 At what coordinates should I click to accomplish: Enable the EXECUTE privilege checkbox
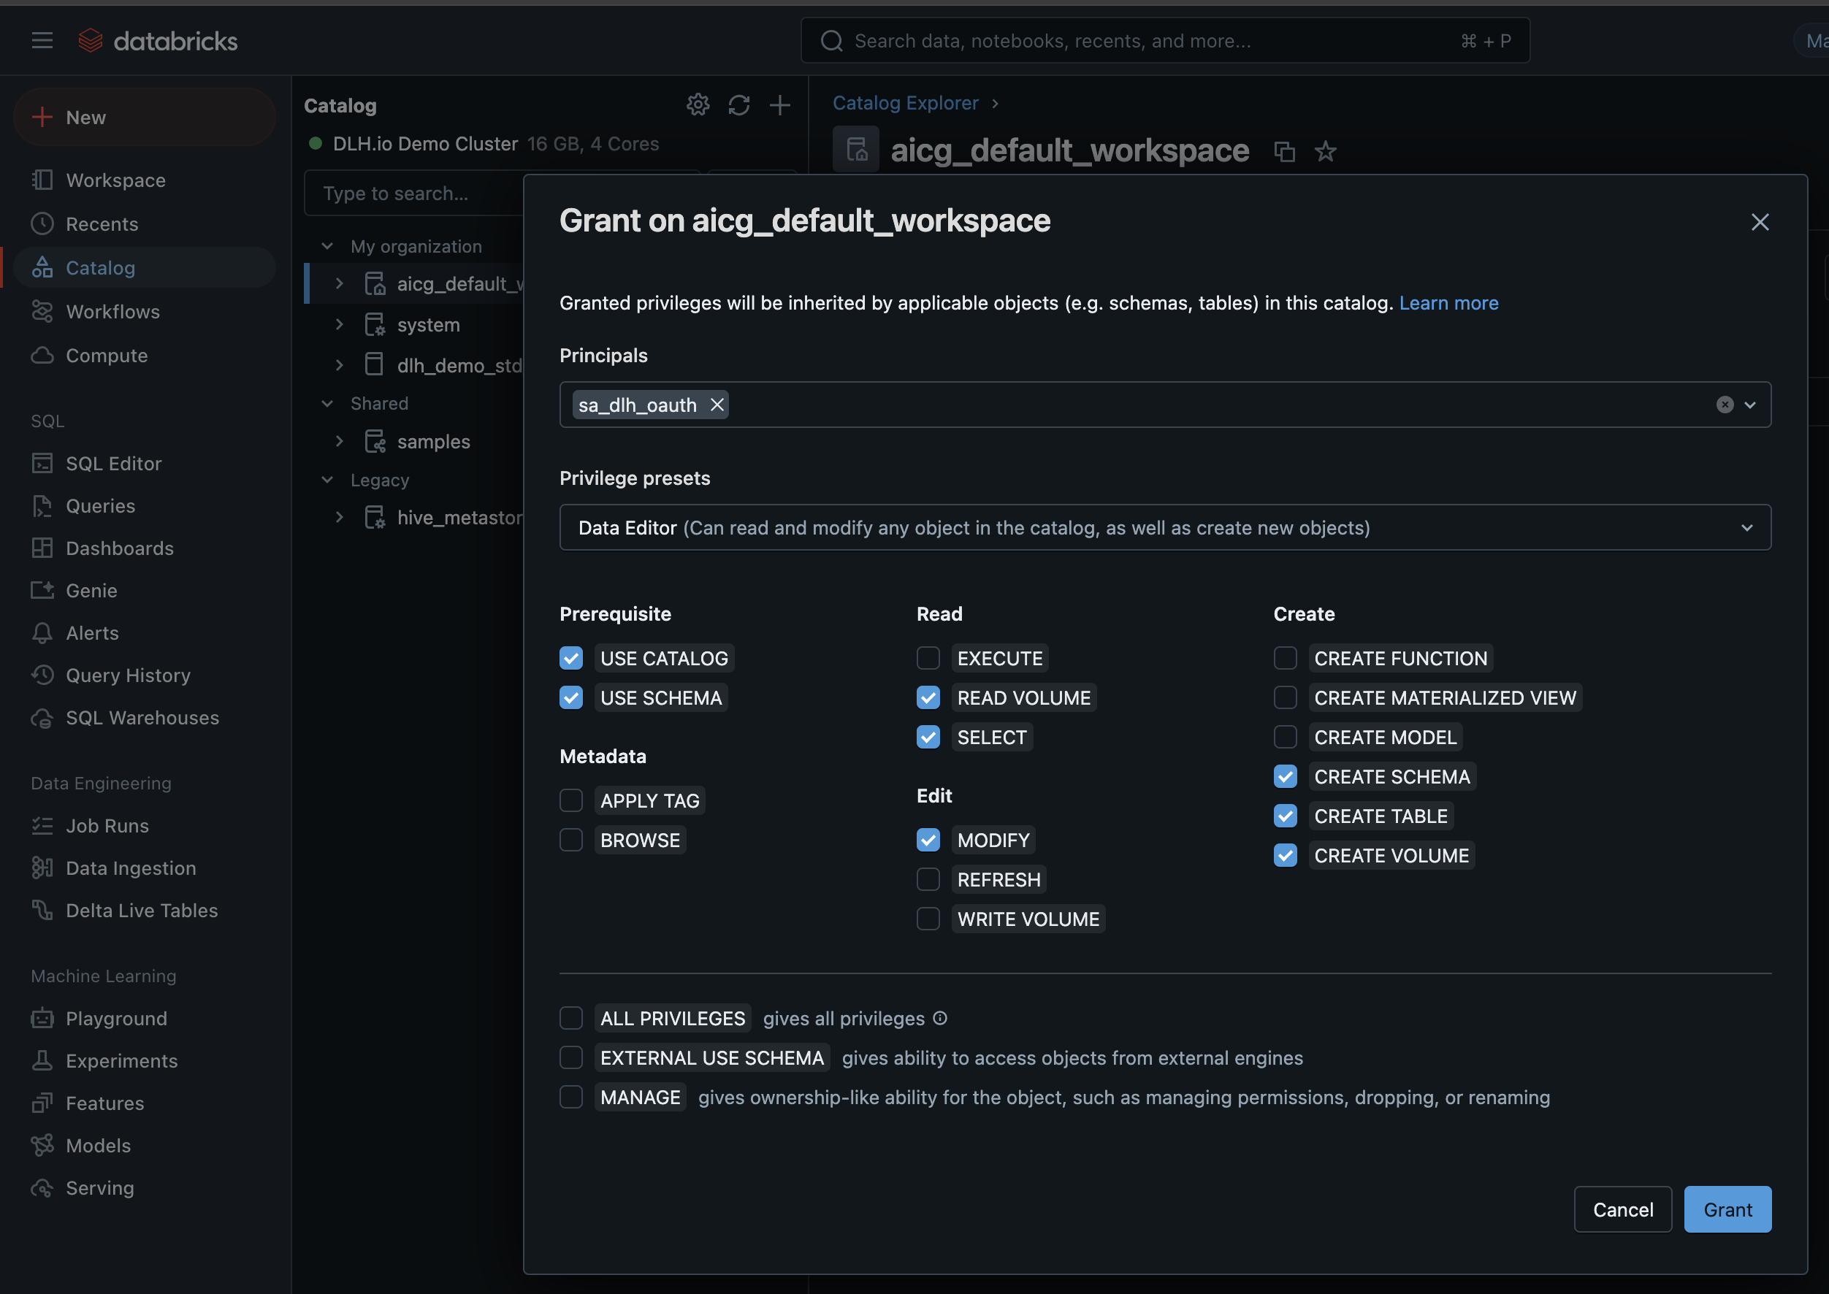(928, 658)
